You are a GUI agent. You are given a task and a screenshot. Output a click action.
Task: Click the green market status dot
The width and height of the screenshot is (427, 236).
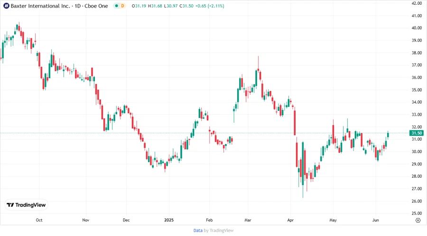coord(117,6)
